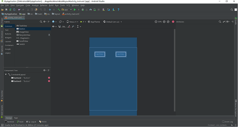Zoom out the design with minus icon

click(156, 22)
